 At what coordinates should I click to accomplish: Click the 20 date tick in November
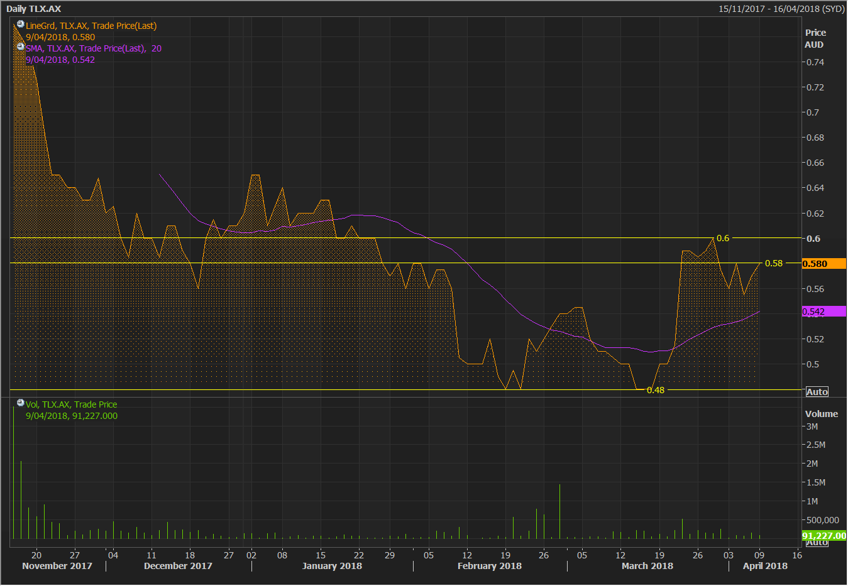pos(36,555)
